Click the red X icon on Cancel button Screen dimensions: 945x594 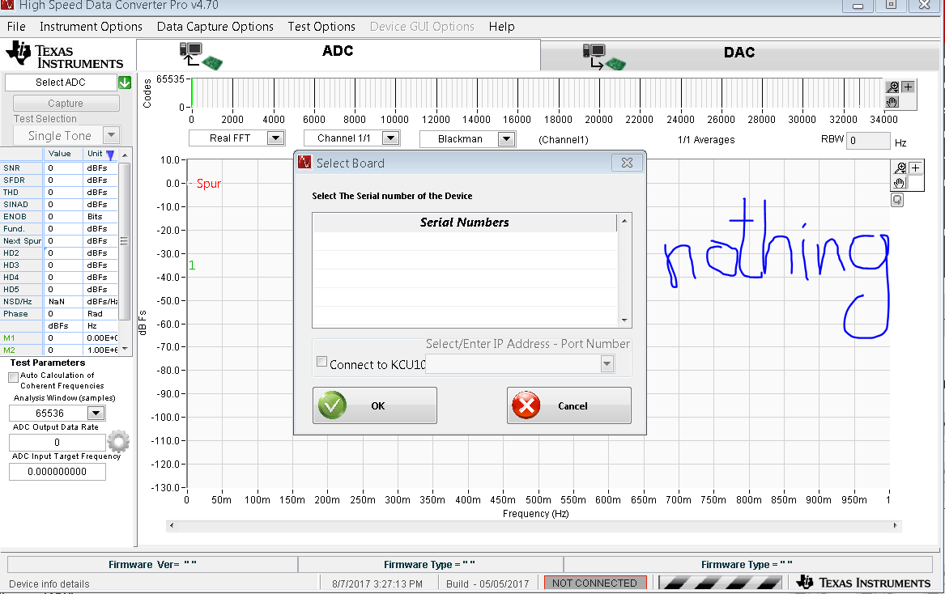tap(526, 405)
